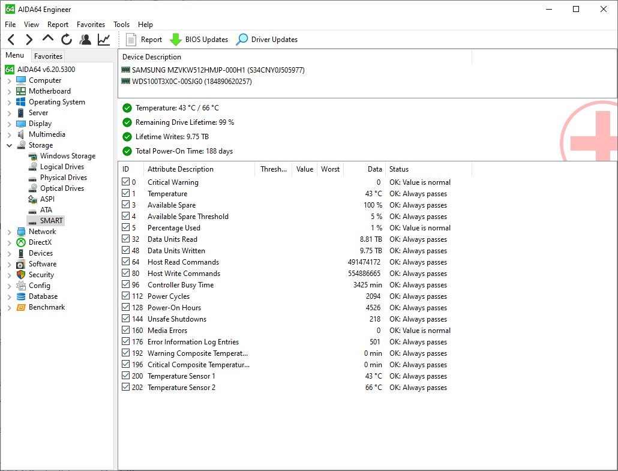This screenshot has height=471, width=618.
Task: Open the graph chart toolbar icon
Action: pos(104,40)
